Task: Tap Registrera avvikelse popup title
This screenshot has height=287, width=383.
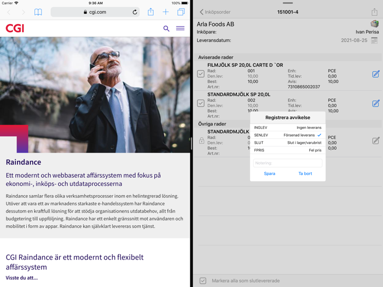Action: (288, 118)
